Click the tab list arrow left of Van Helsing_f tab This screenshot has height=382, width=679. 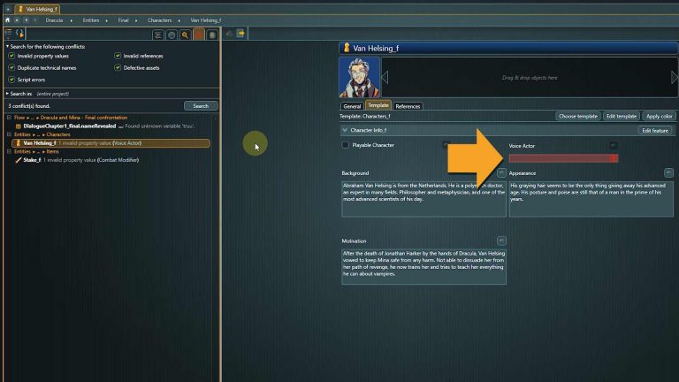click(x=8, y=9)
